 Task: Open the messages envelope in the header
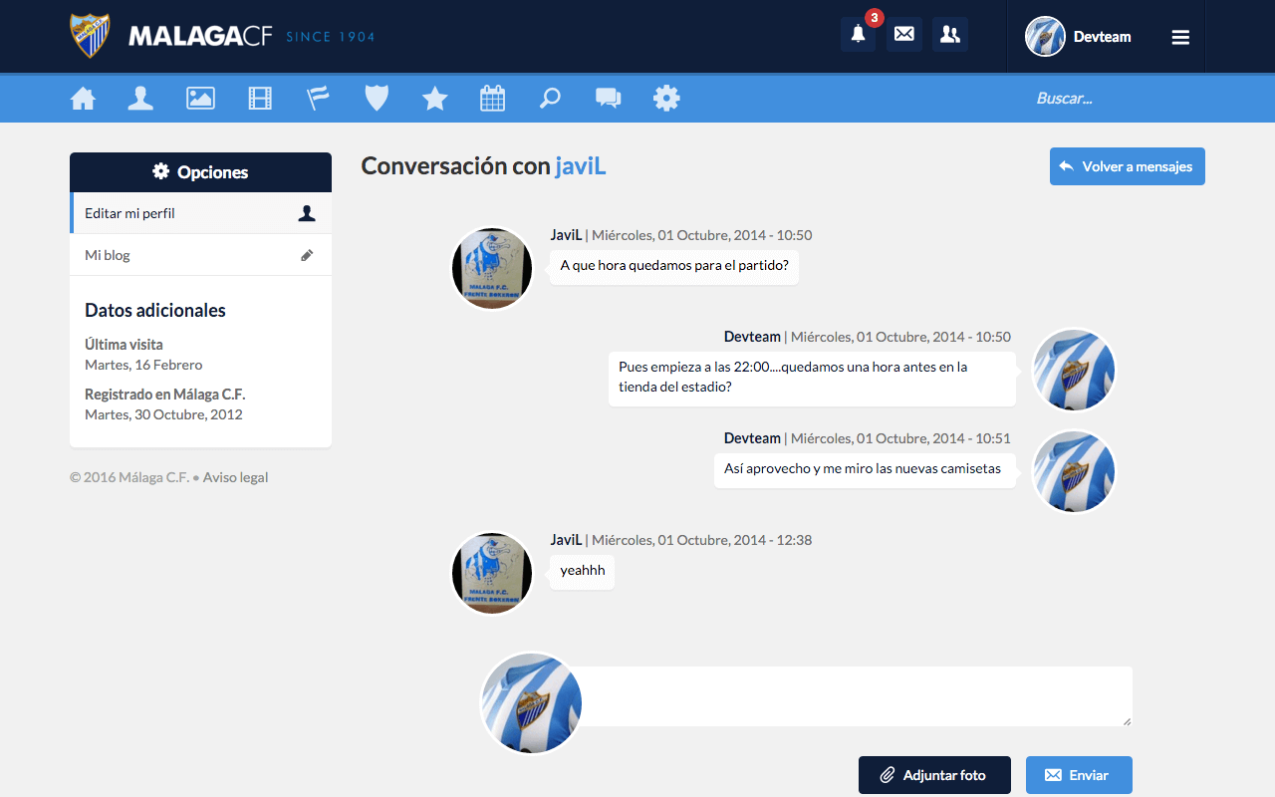903,34
